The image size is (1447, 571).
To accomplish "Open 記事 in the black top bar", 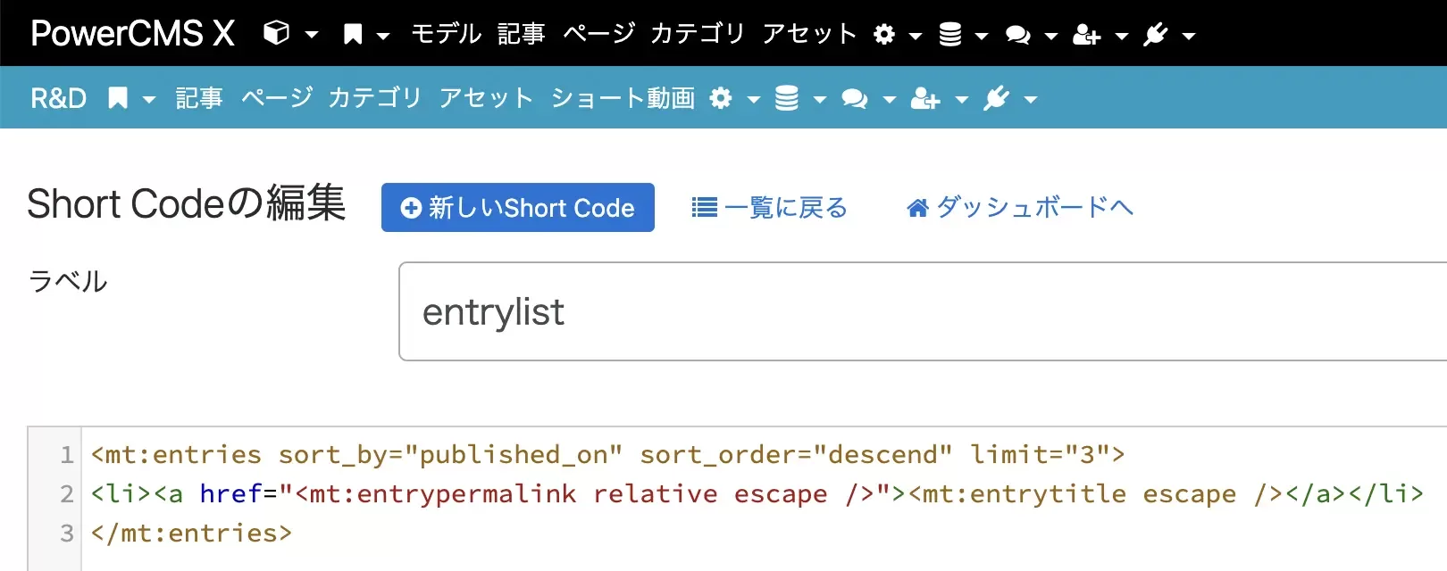I will tap(522, 34).
